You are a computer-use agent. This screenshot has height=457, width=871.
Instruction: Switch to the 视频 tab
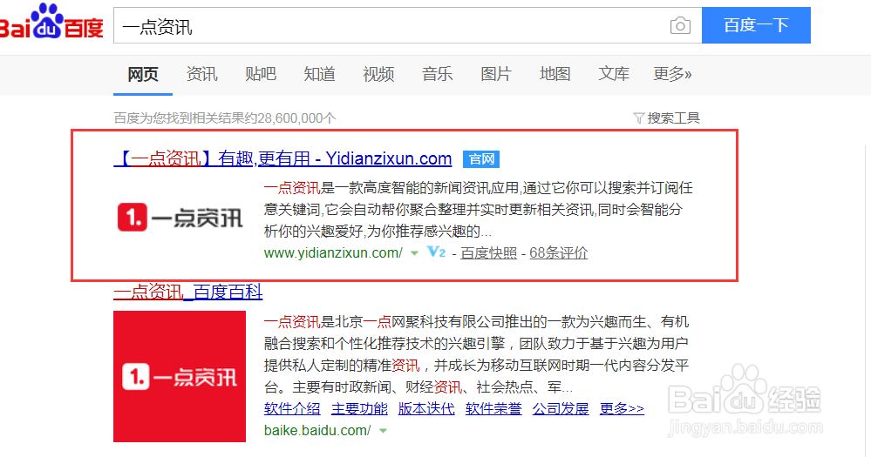[x=378, y=74]
